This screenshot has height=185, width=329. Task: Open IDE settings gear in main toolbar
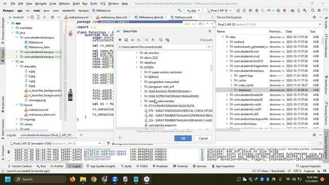click(319, 10)
